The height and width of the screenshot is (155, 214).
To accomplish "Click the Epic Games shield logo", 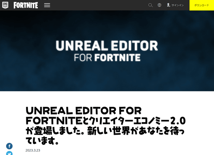I will click(x=5, y=5).
